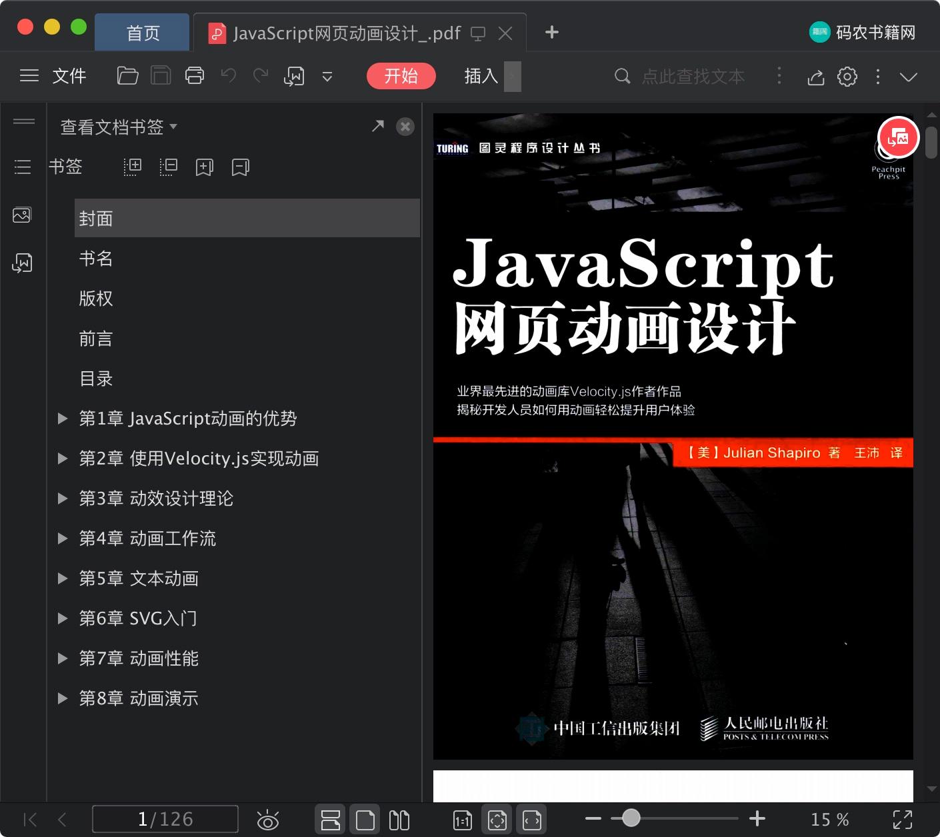940x837 pixels.
Task: Expand 第3章 动效设计理论 bookmark
Action: [63, 498]
